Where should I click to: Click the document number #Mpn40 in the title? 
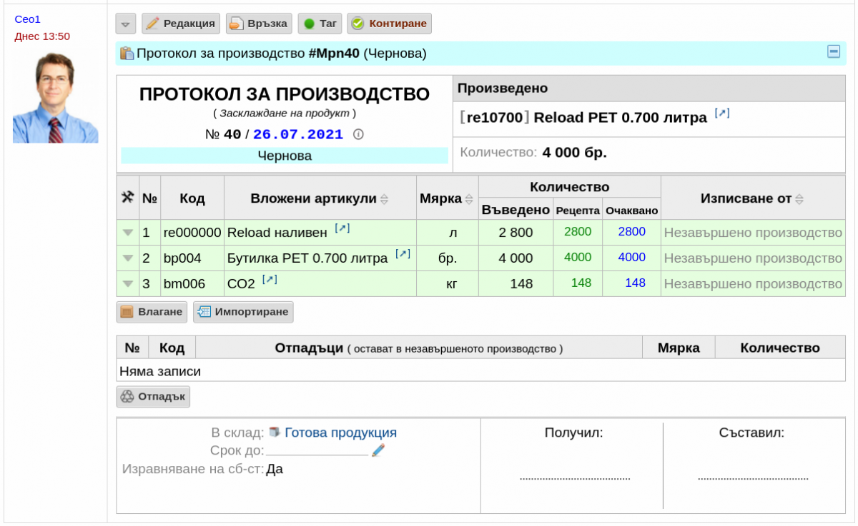(333, 54)
